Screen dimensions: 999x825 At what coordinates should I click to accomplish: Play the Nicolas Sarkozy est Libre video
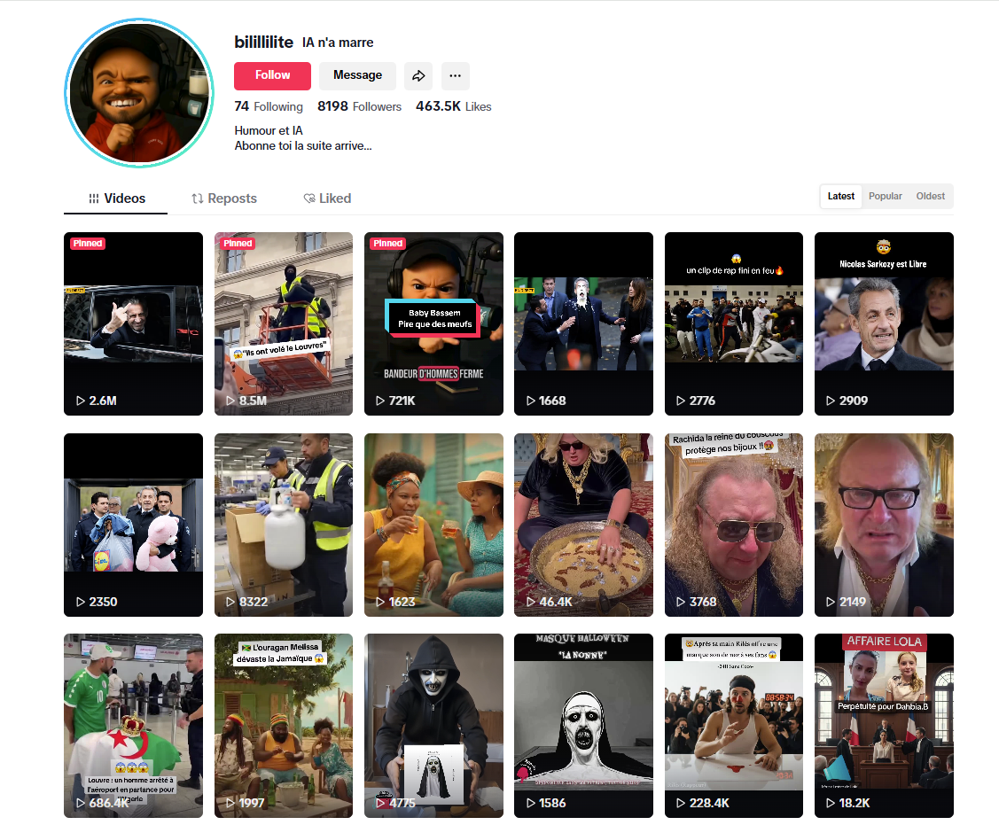884,323
